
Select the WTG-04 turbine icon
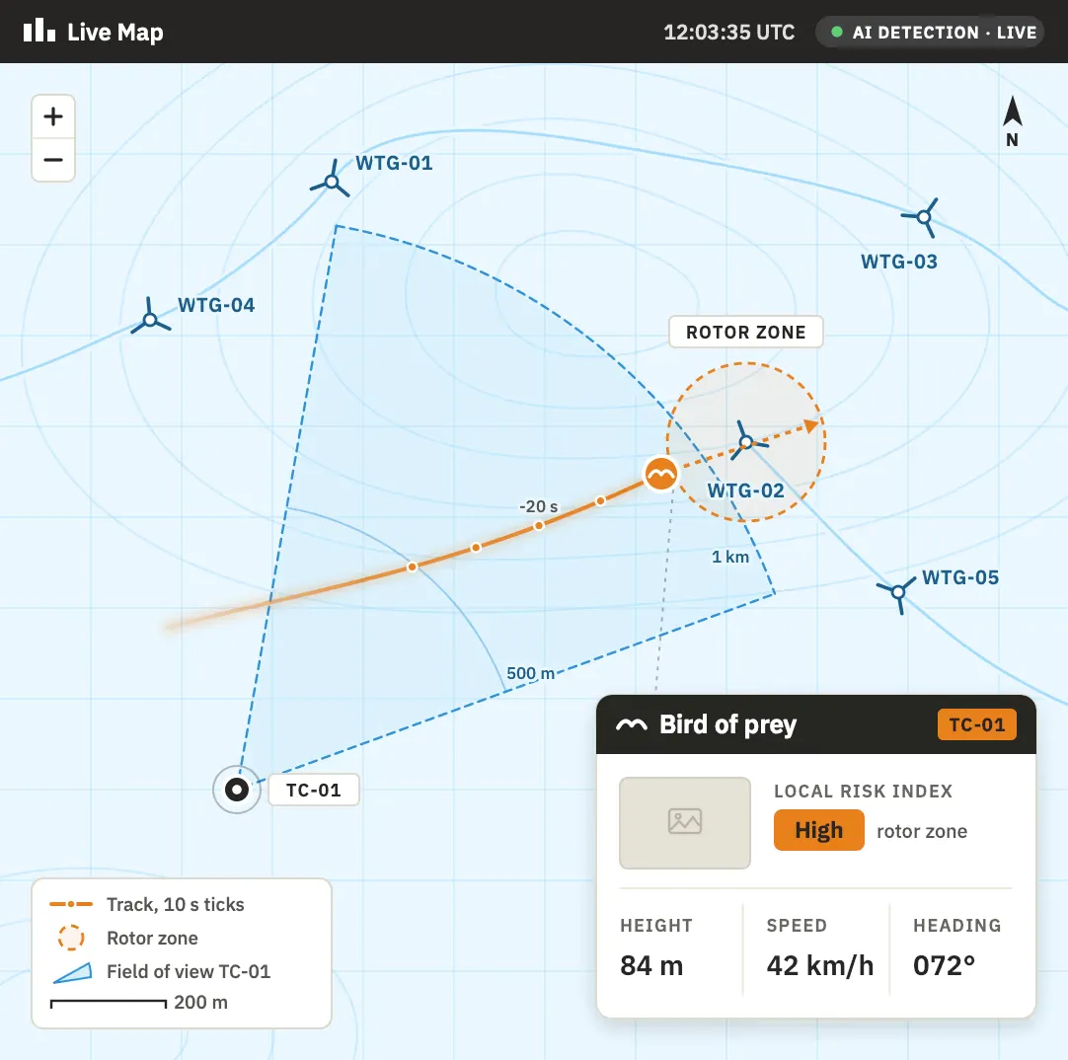151,318
